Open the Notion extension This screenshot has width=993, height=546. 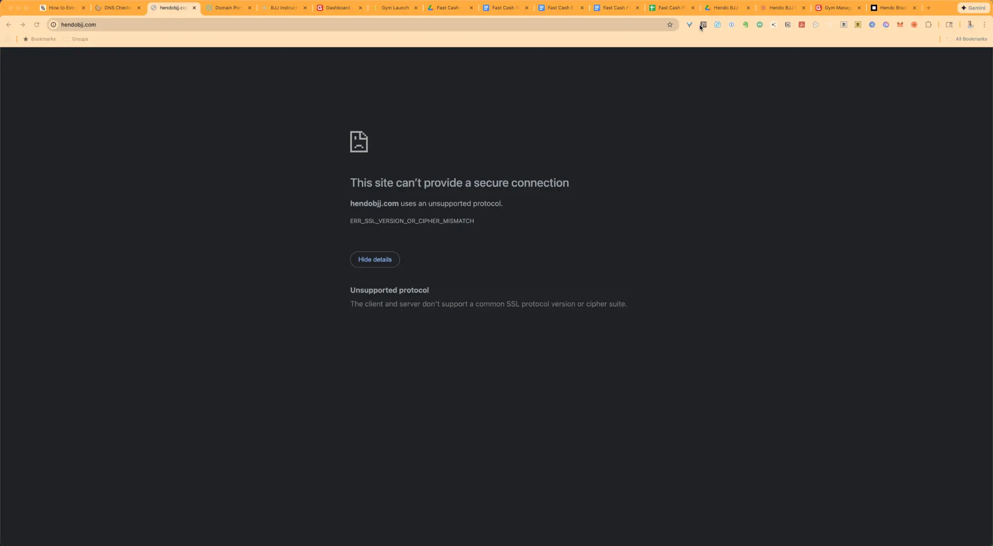(x=787, y=24)
